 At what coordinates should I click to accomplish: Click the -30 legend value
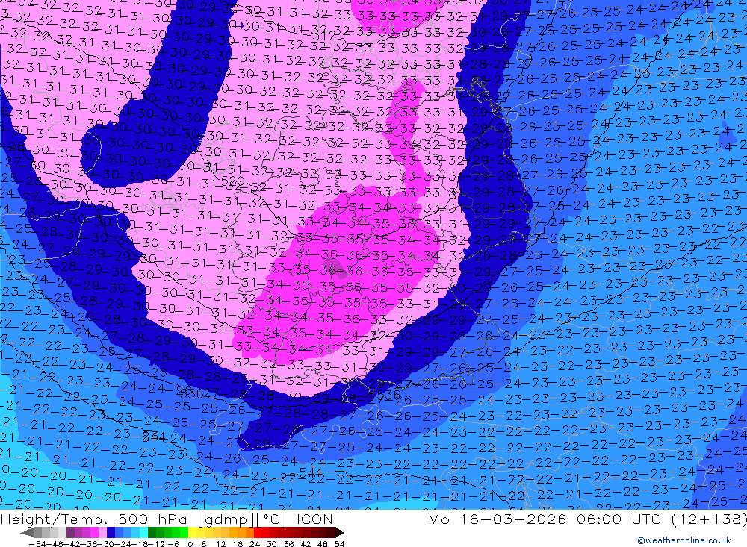tap(106, 544)
